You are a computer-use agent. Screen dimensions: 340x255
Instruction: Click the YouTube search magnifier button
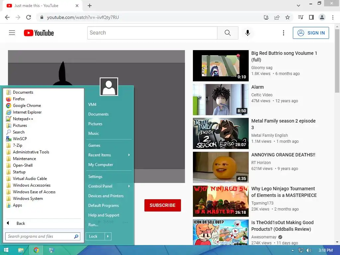[x=228, y=33]
